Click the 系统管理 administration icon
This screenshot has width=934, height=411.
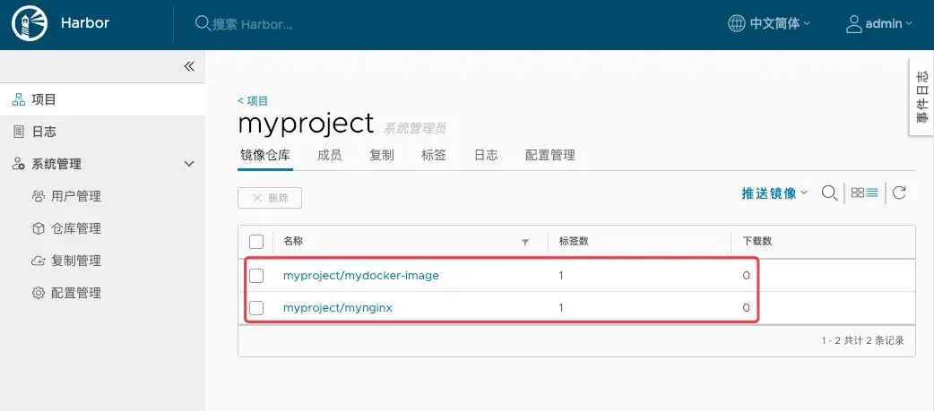click(x=19, y=164)
